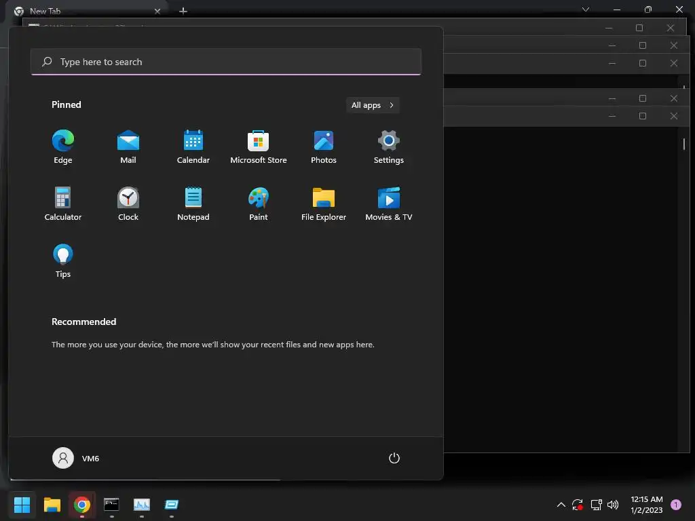This screenshot has height=521, width=695.
Task: Click the scrollbar thumb in background console window
Action: [x=684, y=144]
